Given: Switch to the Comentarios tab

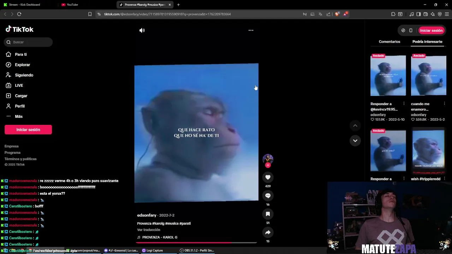Looking at the screenshot, I should 389,42.
